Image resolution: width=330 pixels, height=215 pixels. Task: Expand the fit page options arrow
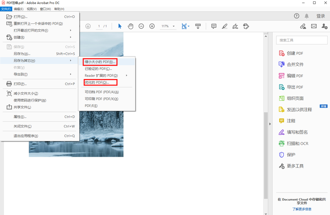pyautogui.click(x=188, y=26)
